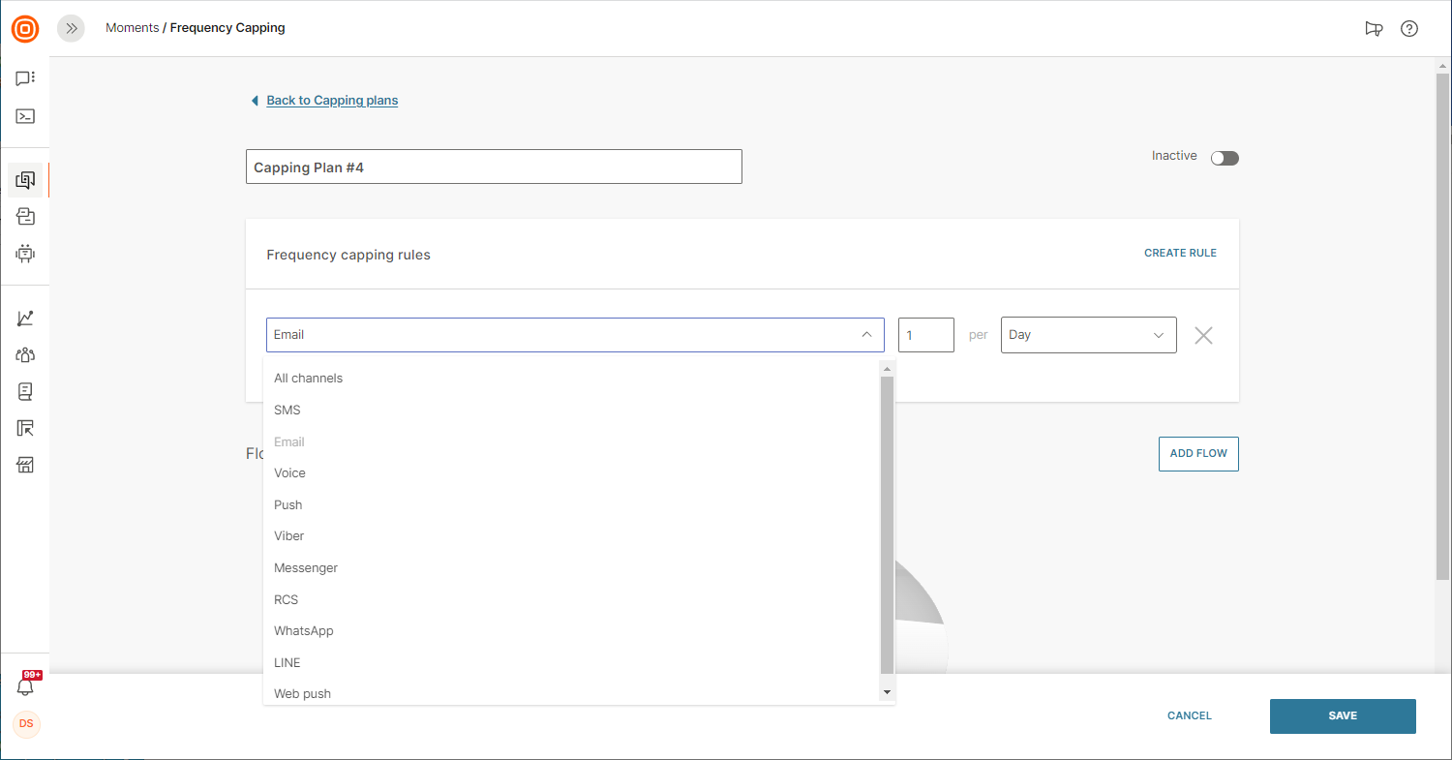1452x760 pixels.
Task: Open the Day period dropdown
Action: click(1088, 335)
